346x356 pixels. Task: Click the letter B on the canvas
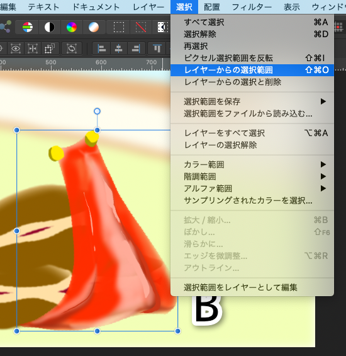[207, 311]
